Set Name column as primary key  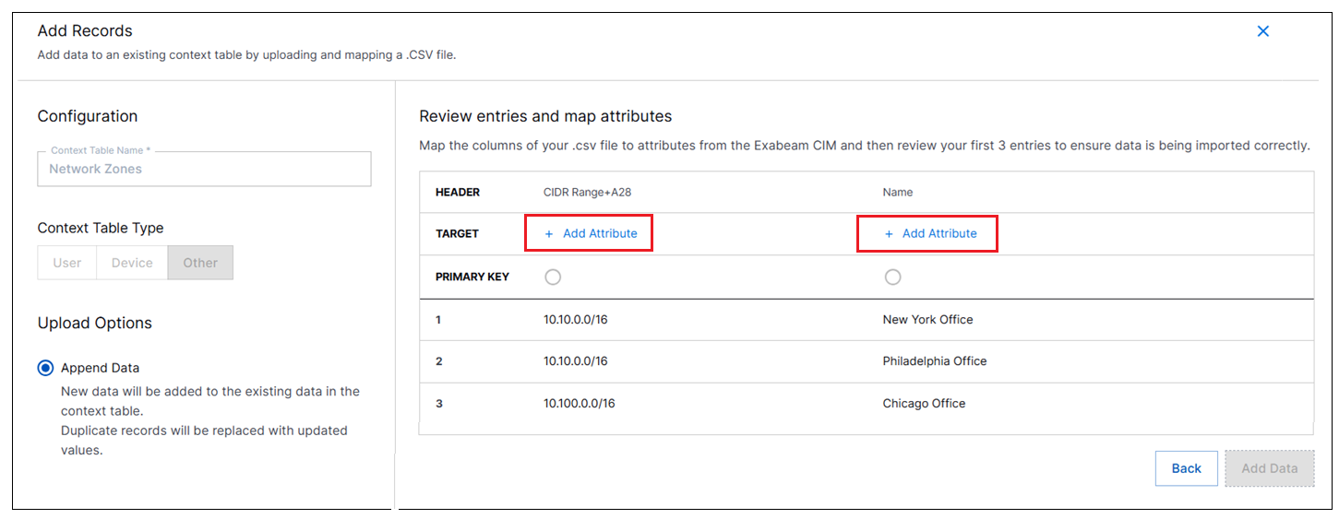892,277
